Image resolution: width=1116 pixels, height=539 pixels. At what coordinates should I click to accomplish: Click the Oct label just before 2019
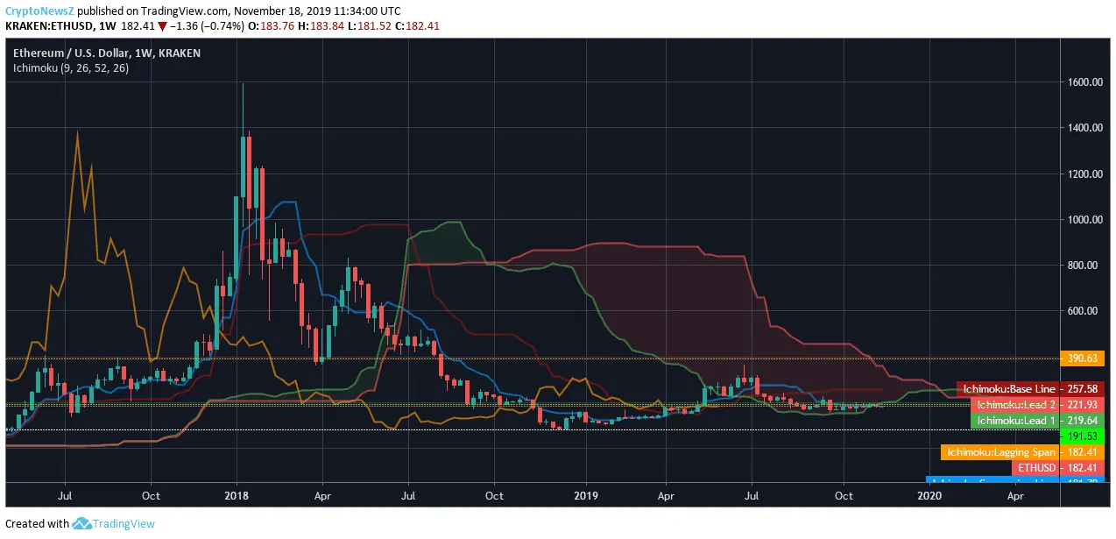[494, 495]
